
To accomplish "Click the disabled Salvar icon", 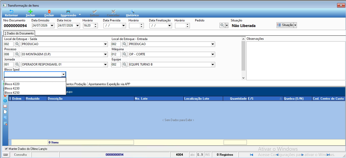I will click(x=95, y=13).
